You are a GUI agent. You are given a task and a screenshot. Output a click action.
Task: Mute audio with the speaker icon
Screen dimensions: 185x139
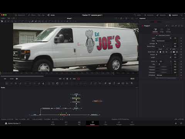tap(17, 79)
